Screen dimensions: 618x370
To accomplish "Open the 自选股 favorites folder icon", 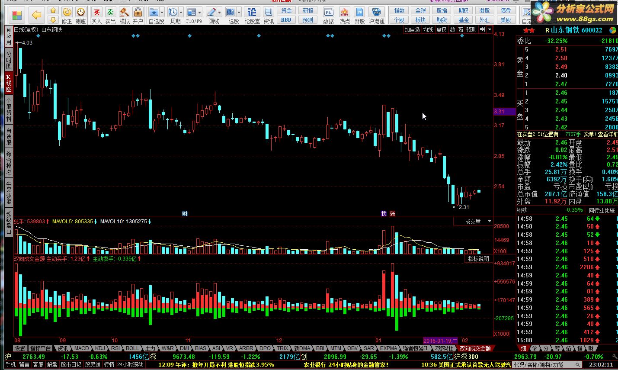I will [x=154, y=12].
